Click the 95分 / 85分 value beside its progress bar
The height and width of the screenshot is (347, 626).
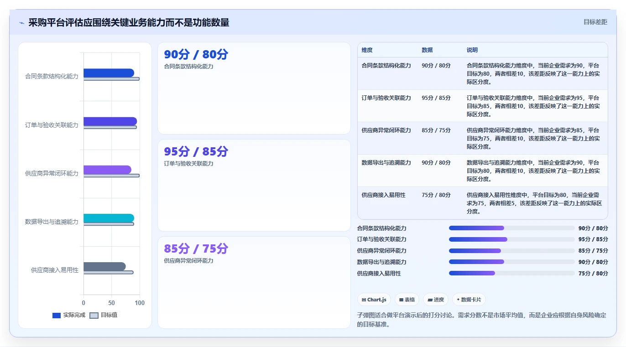[x=593, y=239]
